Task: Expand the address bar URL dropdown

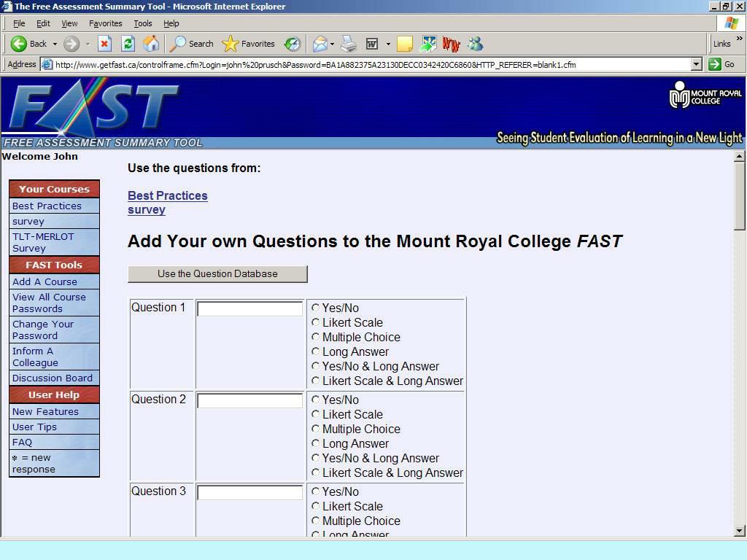Action: point(697,64)
